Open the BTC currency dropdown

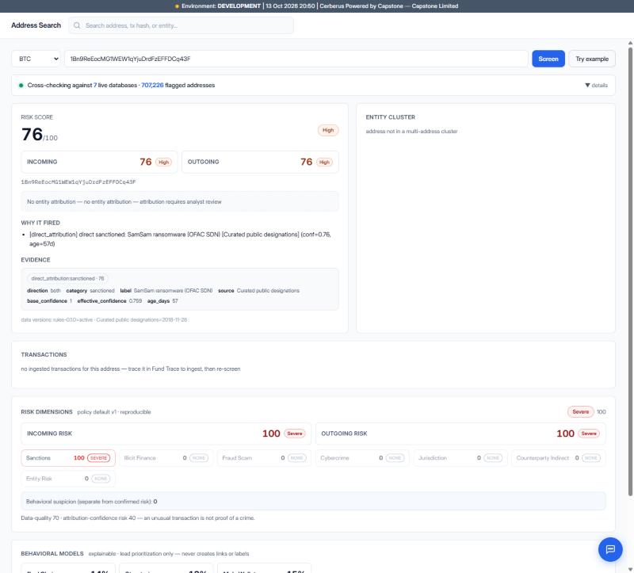point(36,59)
